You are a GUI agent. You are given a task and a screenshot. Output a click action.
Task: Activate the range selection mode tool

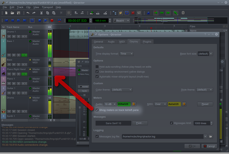69,13
